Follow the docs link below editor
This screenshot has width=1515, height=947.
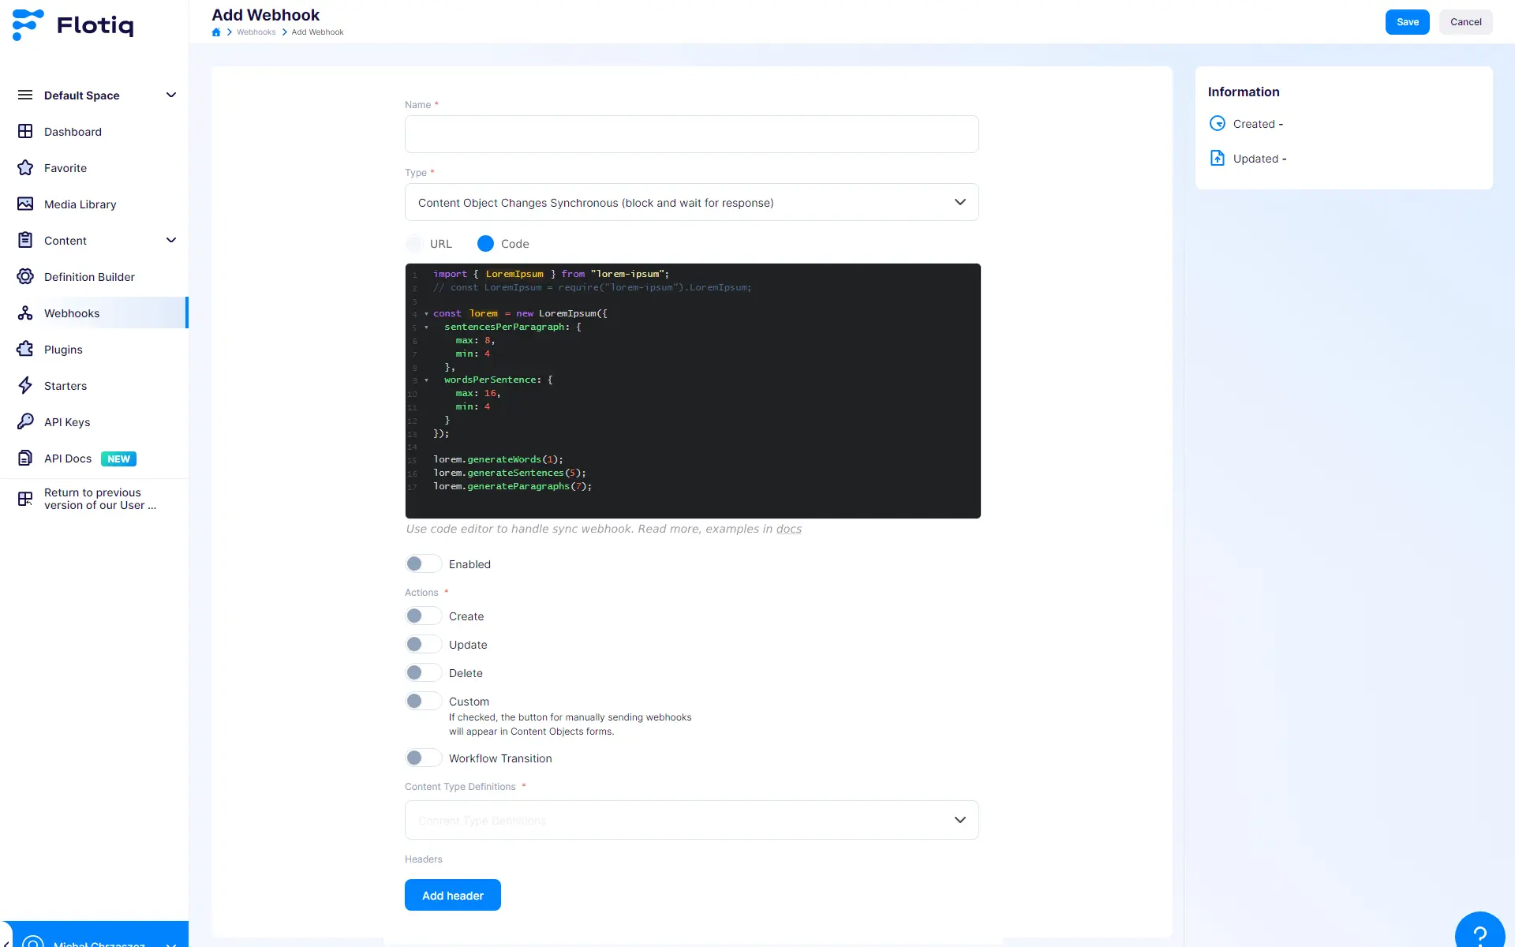[788, 530]
